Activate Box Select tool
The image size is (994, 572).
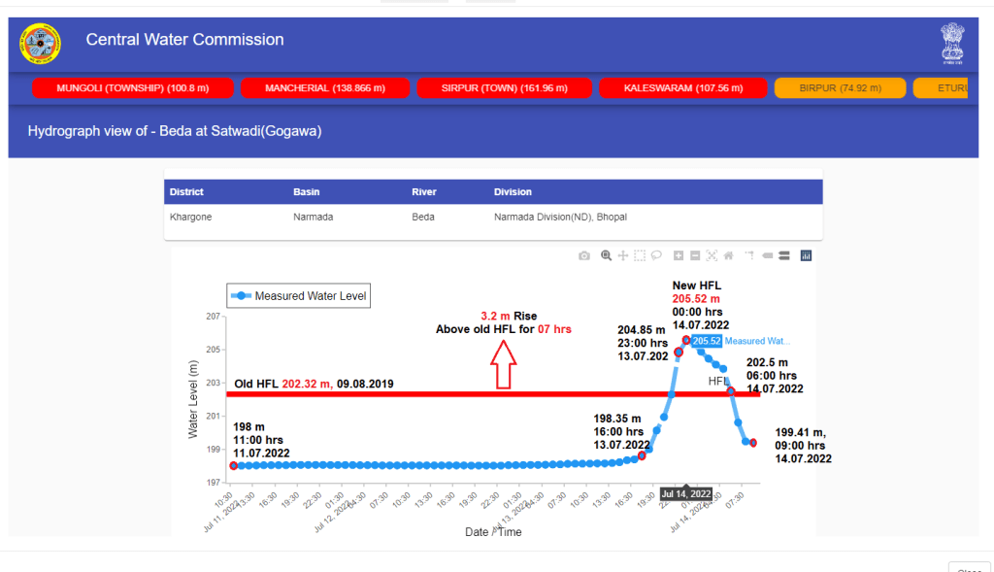tap(640, 255)
